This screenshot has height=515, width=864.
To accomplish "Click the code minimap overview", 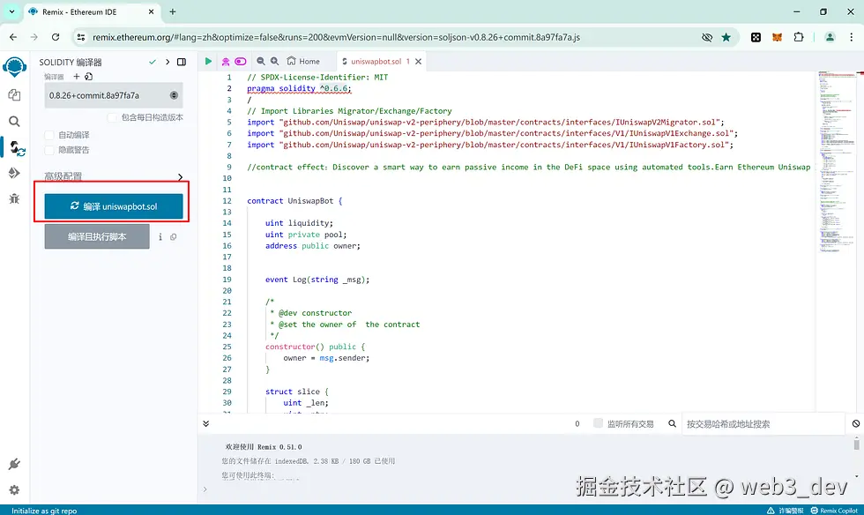I will pyautogui.click(x=837, y=161).
